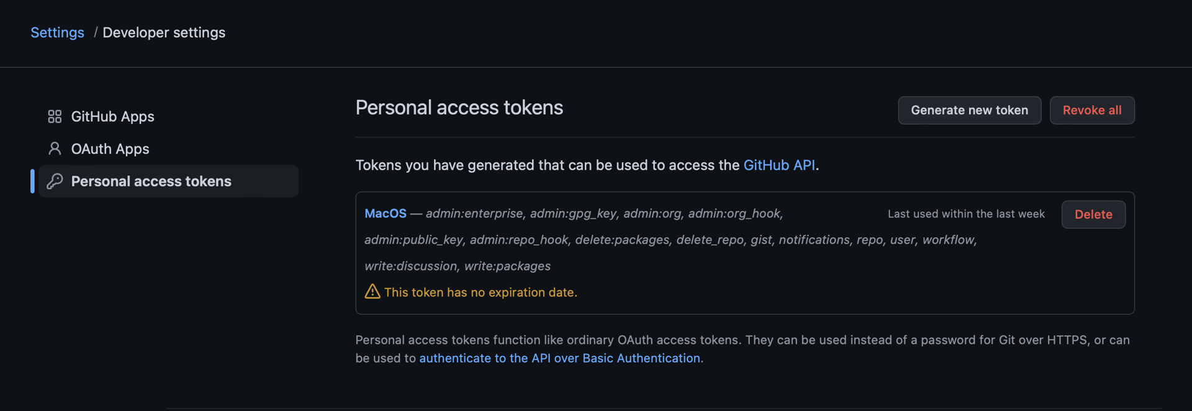Click the Personal access tokens page heading
Viewport: 1192px width, 411px height.
point(459,108)
